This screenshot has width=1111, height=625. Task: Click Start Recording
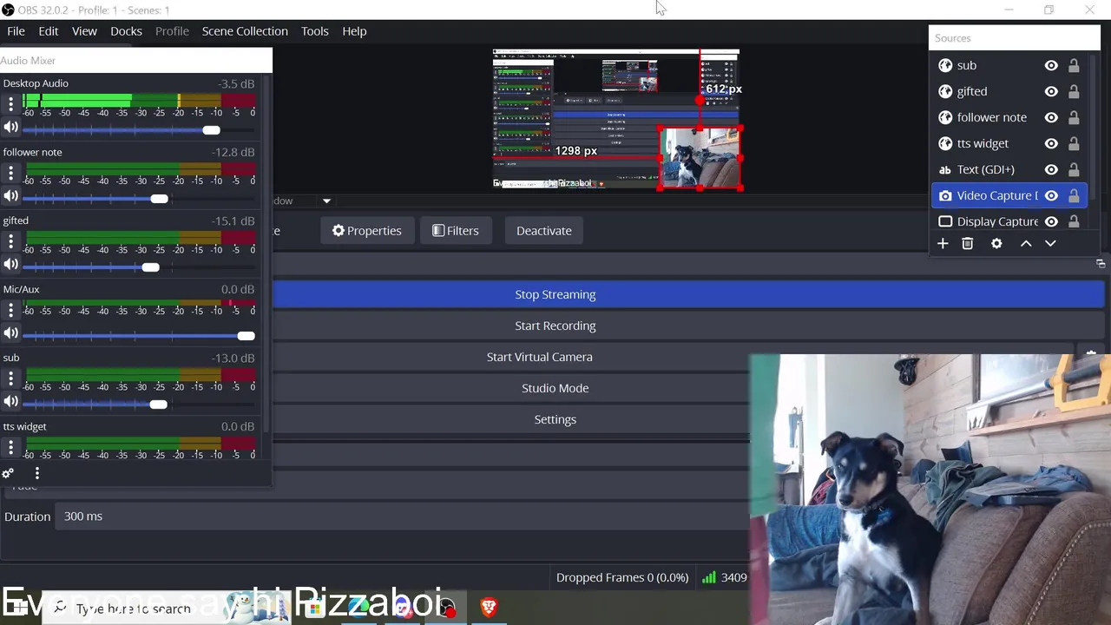point(555,326)
